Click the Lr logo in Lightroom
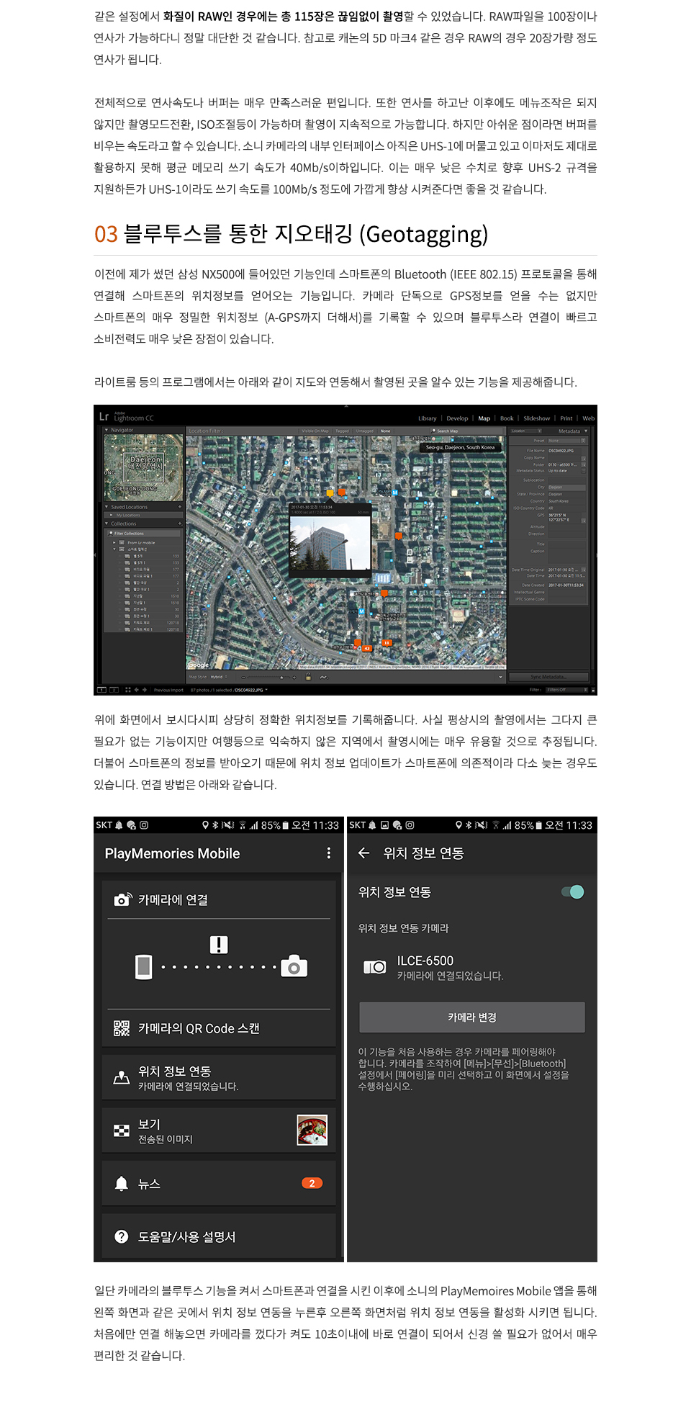The width and height of the screenshot is (691, 1407). click(x=104, y=417)
